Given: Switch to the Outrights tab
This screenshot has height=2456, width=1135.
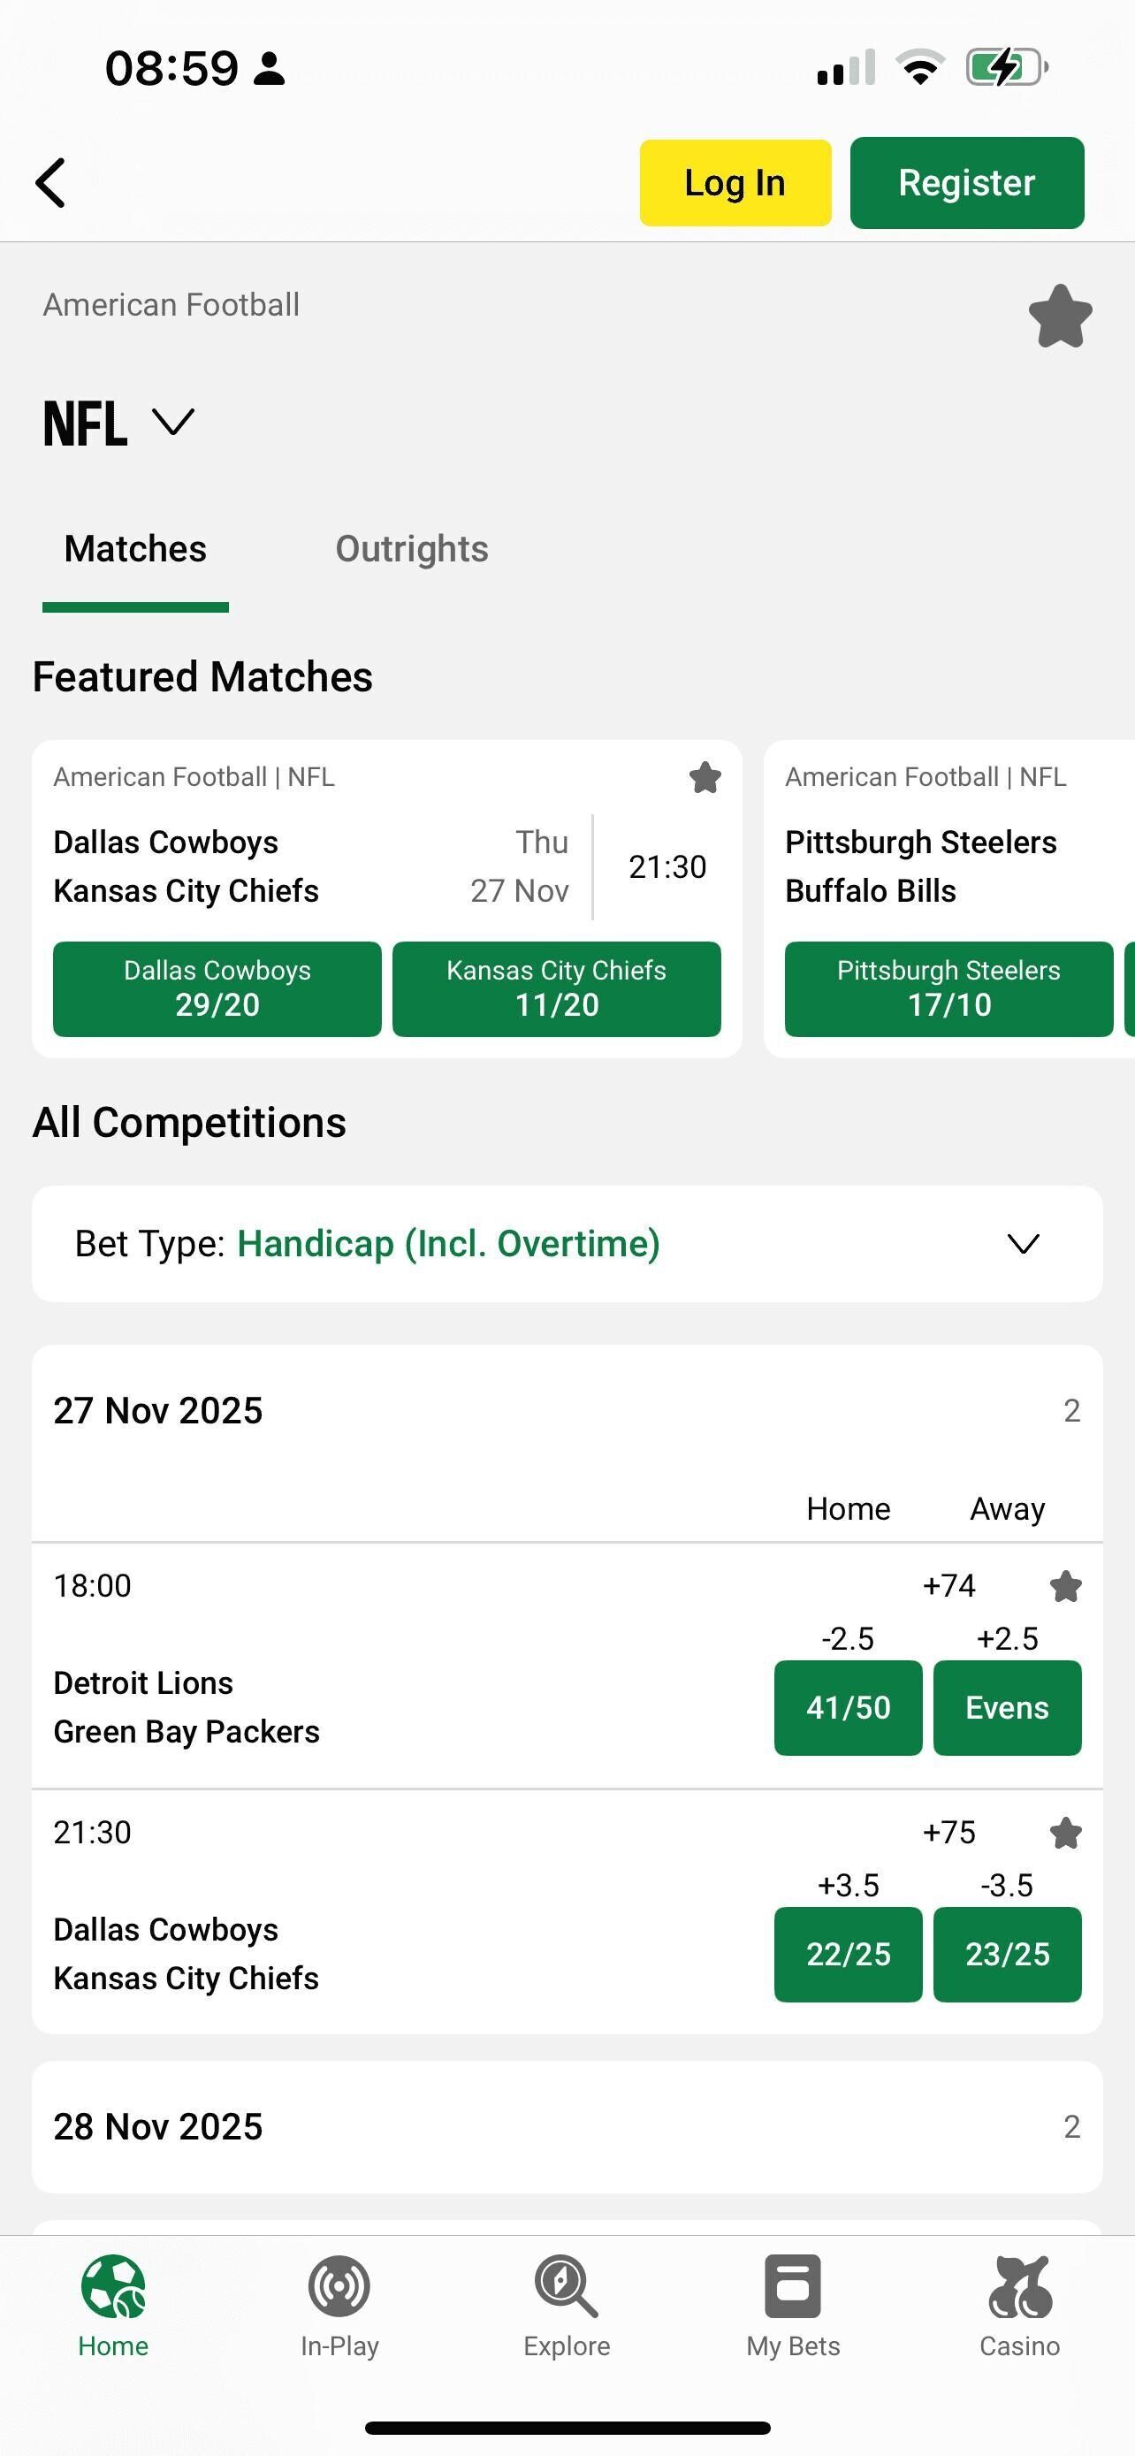Looking at the screenshot, I should 412,549.
